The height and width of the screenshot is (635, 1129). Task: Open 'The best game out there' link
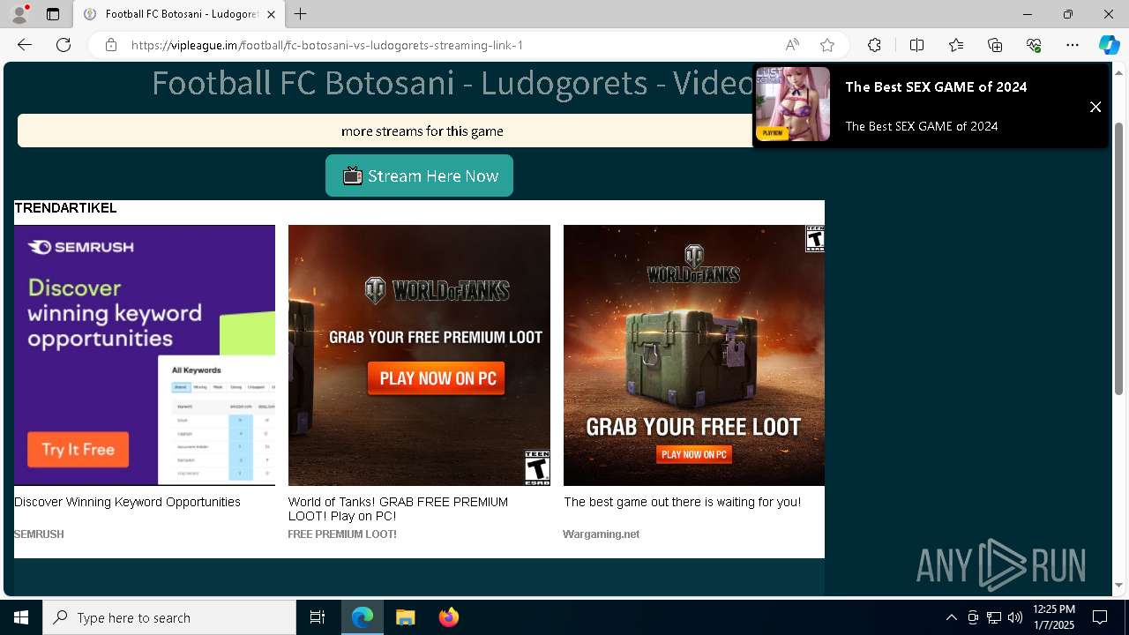pos(683,502)
